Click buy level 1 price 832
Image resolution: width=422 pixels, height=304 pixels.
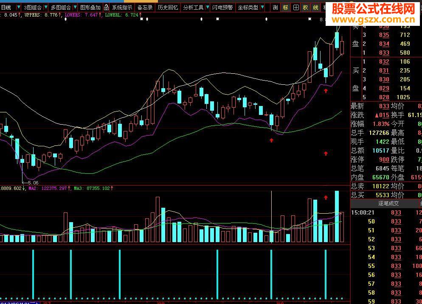tap(384, 61)
